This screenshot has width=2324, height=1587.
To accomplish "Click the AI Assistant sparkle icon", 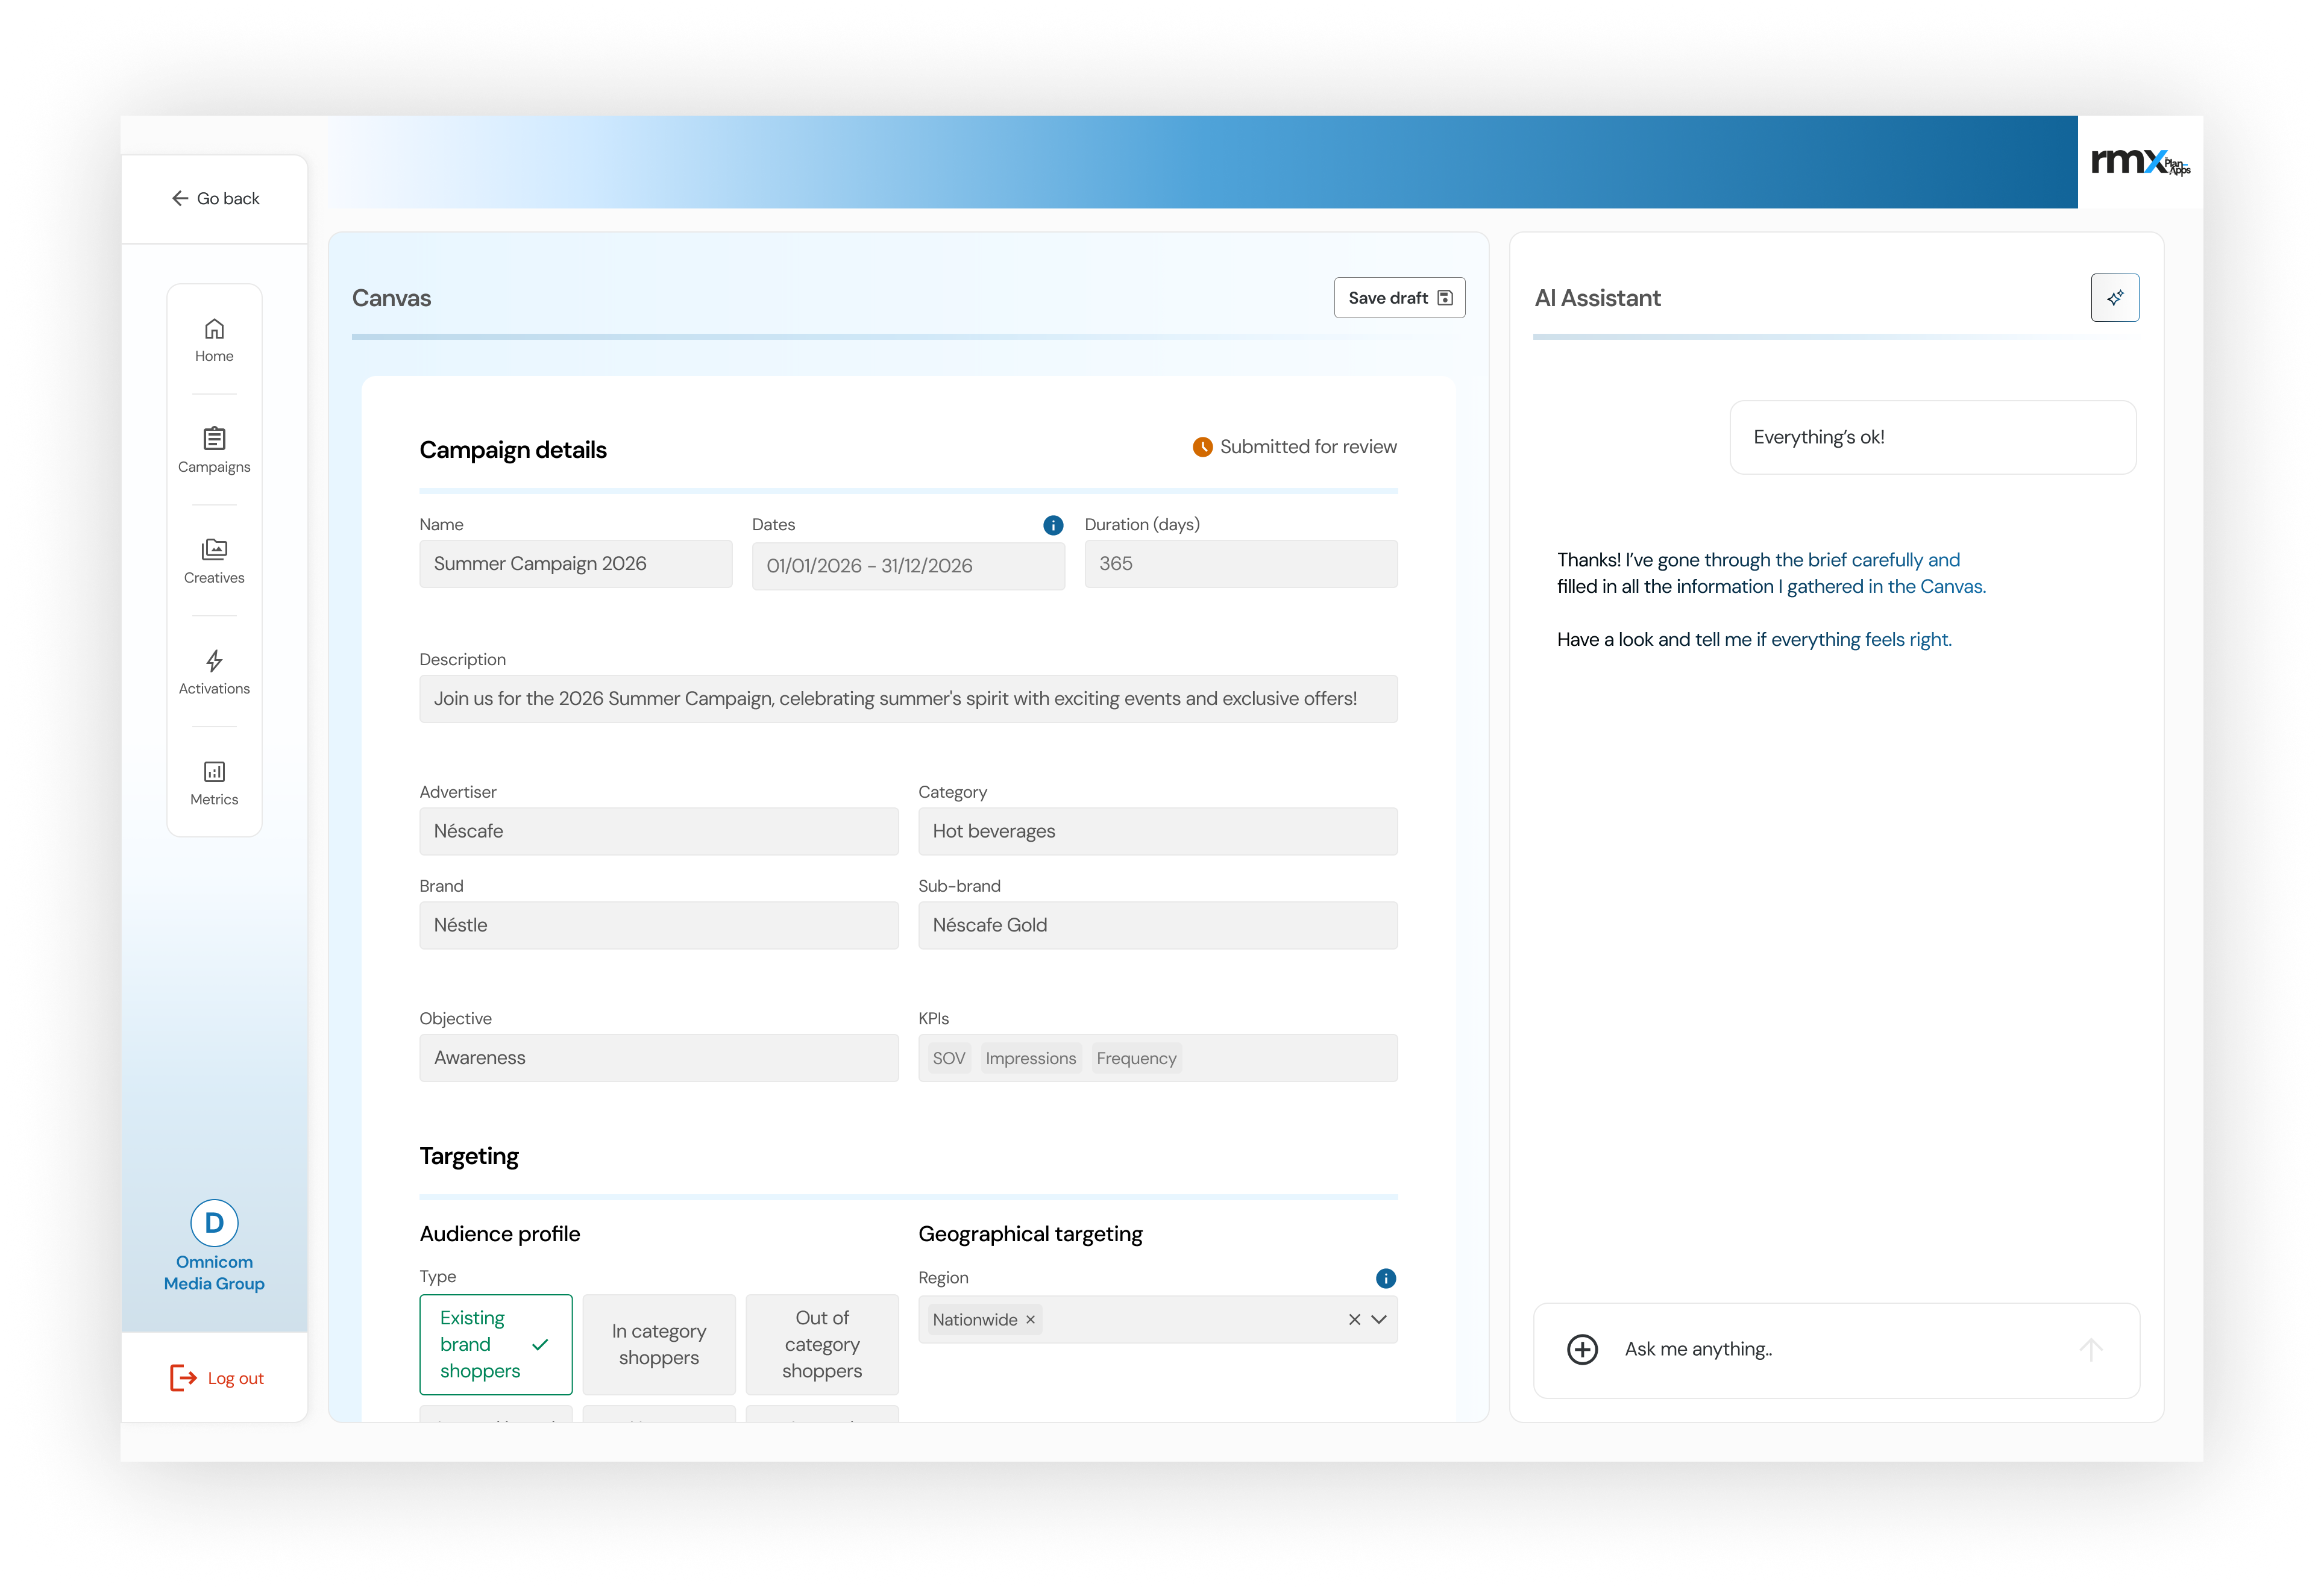I will (2114, 298).
